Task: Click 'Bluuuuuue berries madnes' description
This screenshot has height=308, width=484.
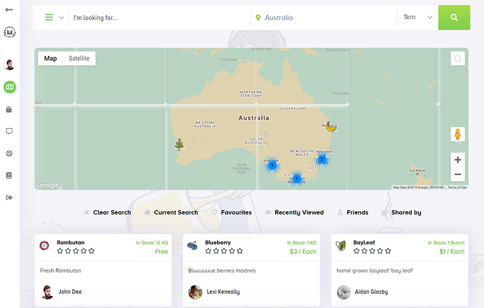Action: point(222,270)
